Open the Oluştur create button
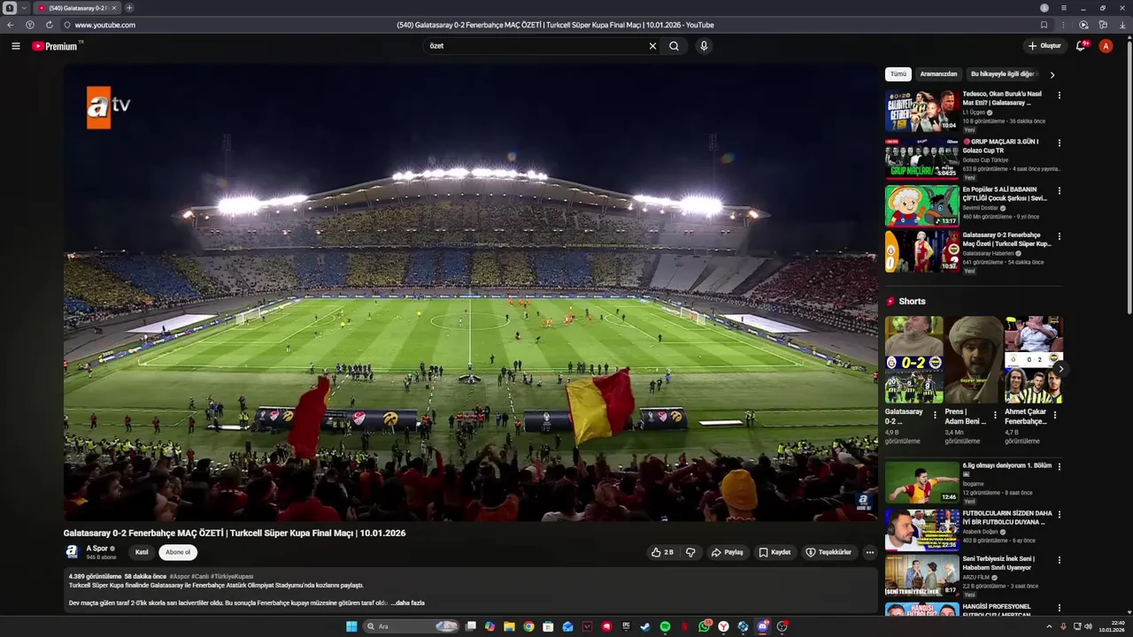 point(1044,46)
